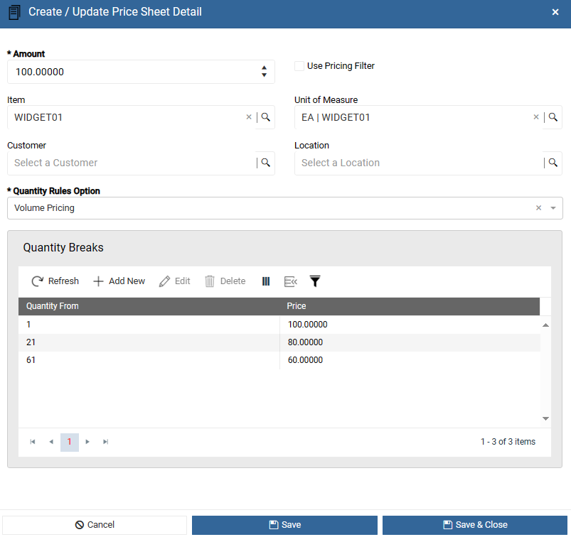Toggle the grid filter funnel icon
This screenshot has height=537, width=571.
315,281
